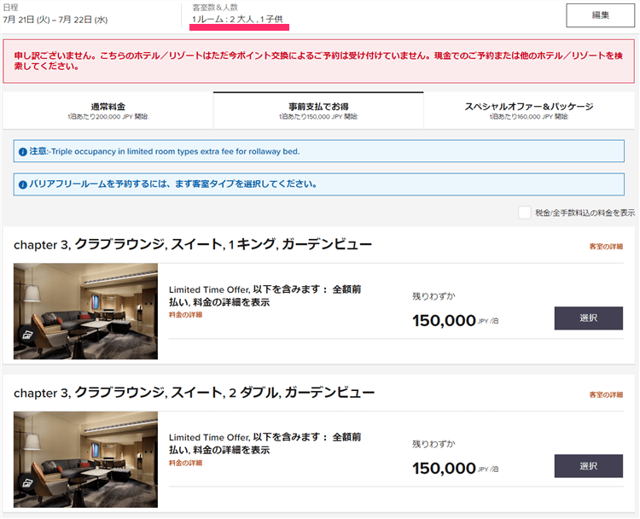View 料金の詳細 for 2 ダブル suite
This screenshot has width=640, height=519.
tap(185, 463)
